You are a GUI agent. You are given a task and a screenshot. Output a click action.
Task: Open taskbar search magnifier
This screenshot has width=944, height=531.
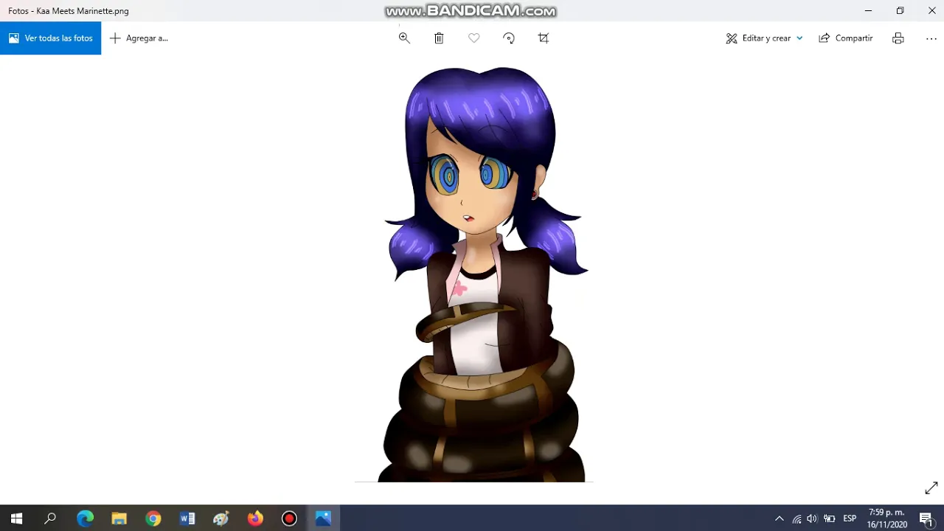tap(50, 518)
